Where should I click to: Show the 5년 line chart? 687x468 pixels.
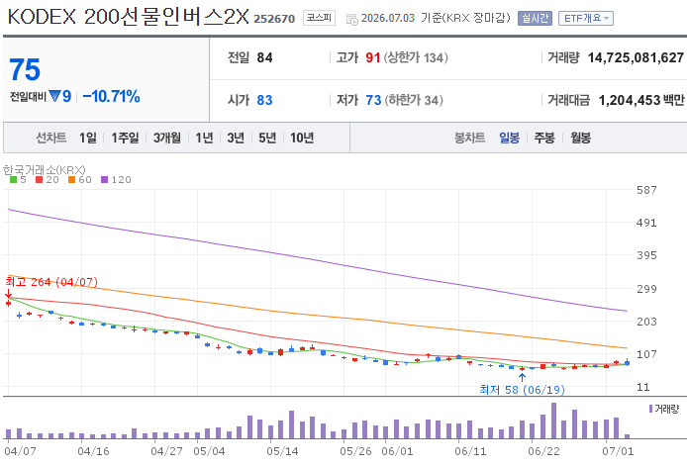pos(267,138)
